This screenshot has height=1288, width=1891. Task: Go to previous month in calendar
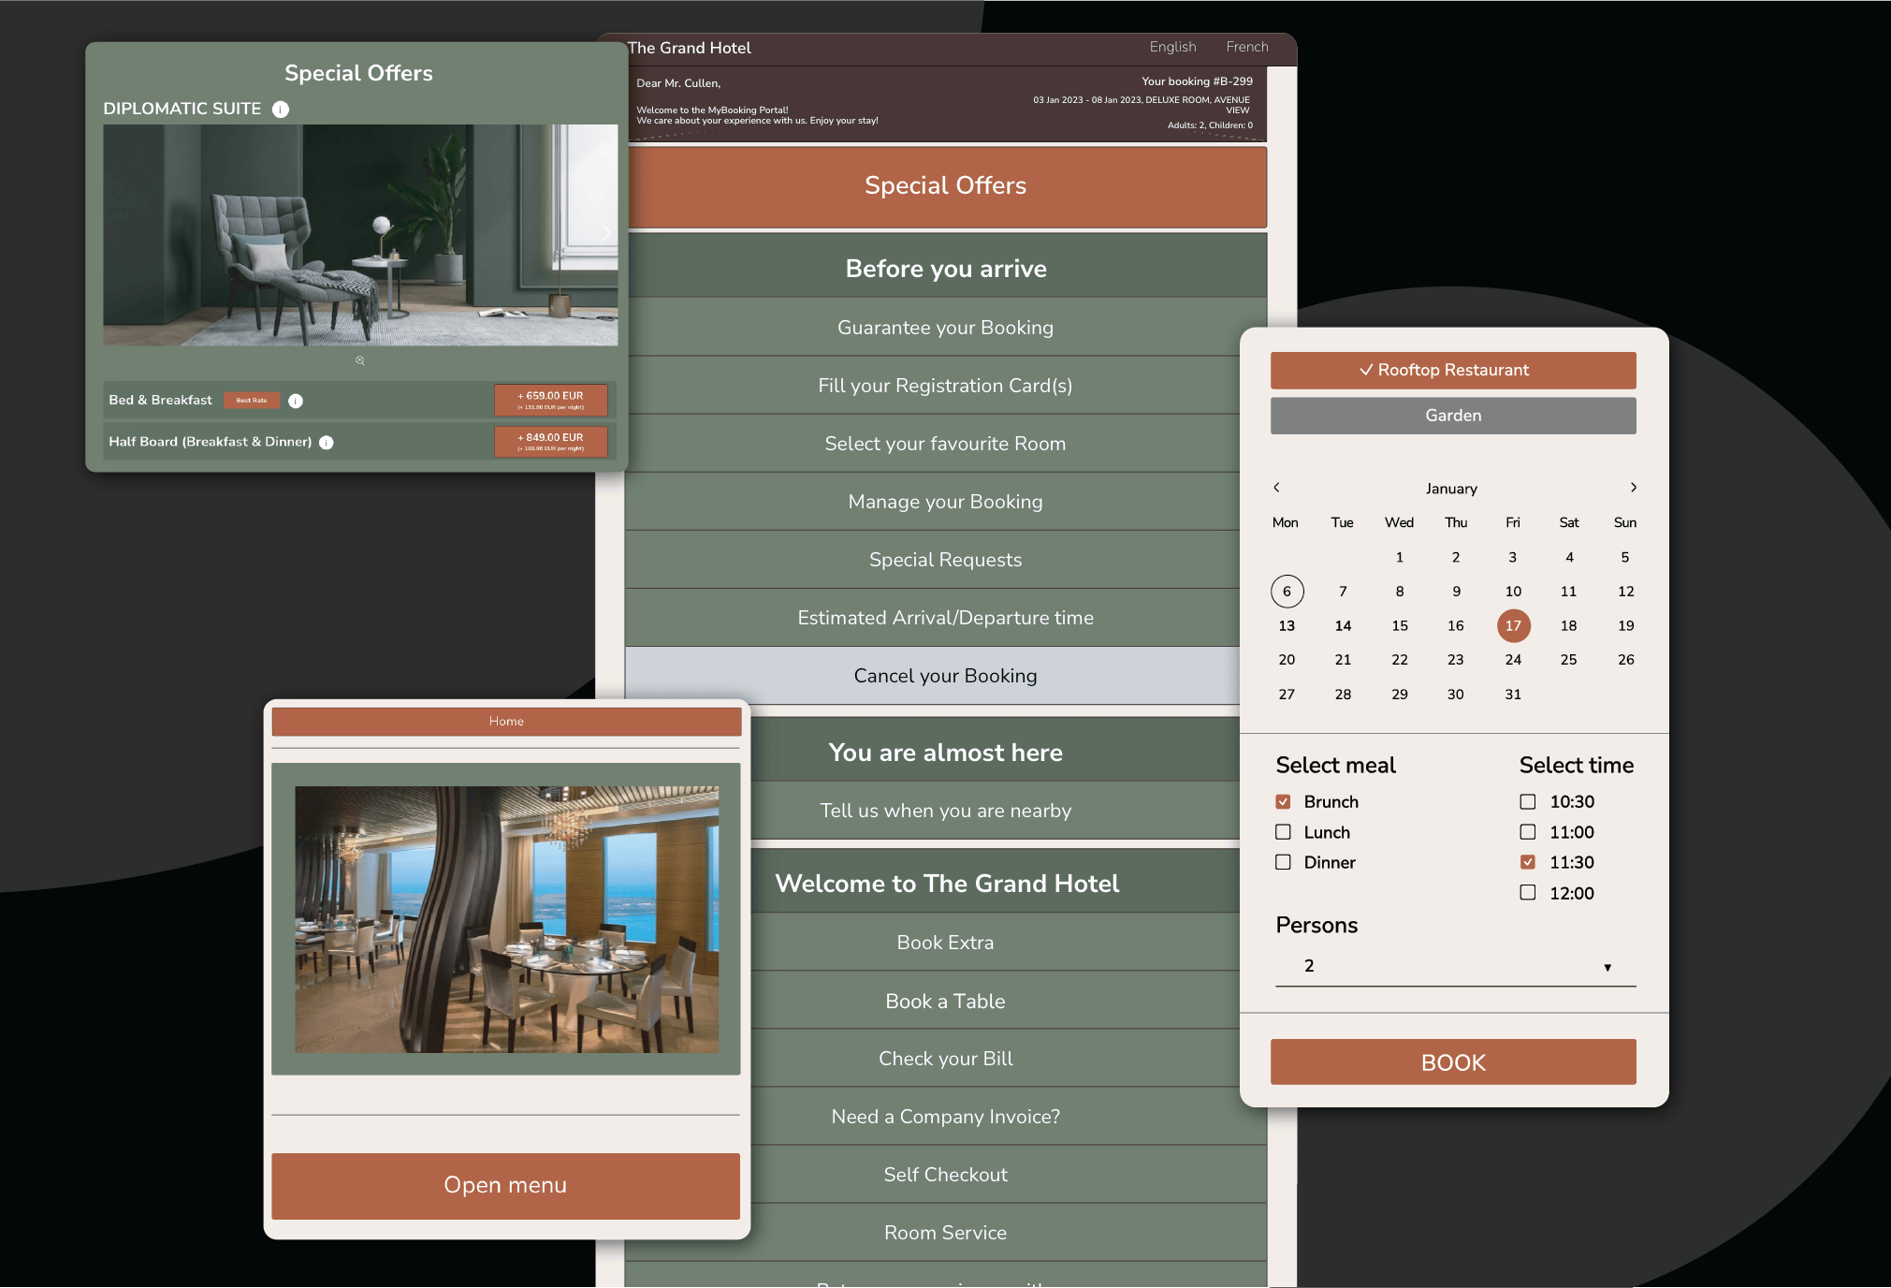tap(1276, 488)
